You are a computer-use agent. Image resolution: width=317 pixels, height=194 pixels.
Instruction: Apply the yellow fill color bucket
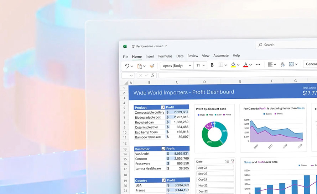click(233, 65)
